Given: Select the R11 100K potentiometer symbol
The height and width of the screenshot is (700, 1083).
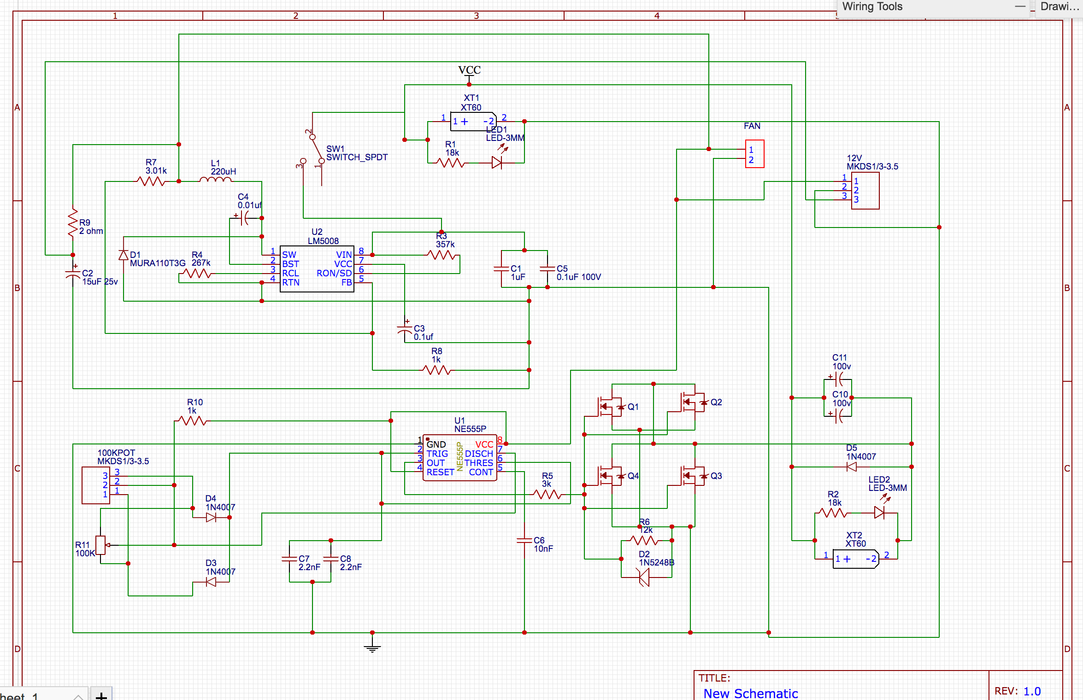Looking at the screenshot, I should click(x=101, y=546).
